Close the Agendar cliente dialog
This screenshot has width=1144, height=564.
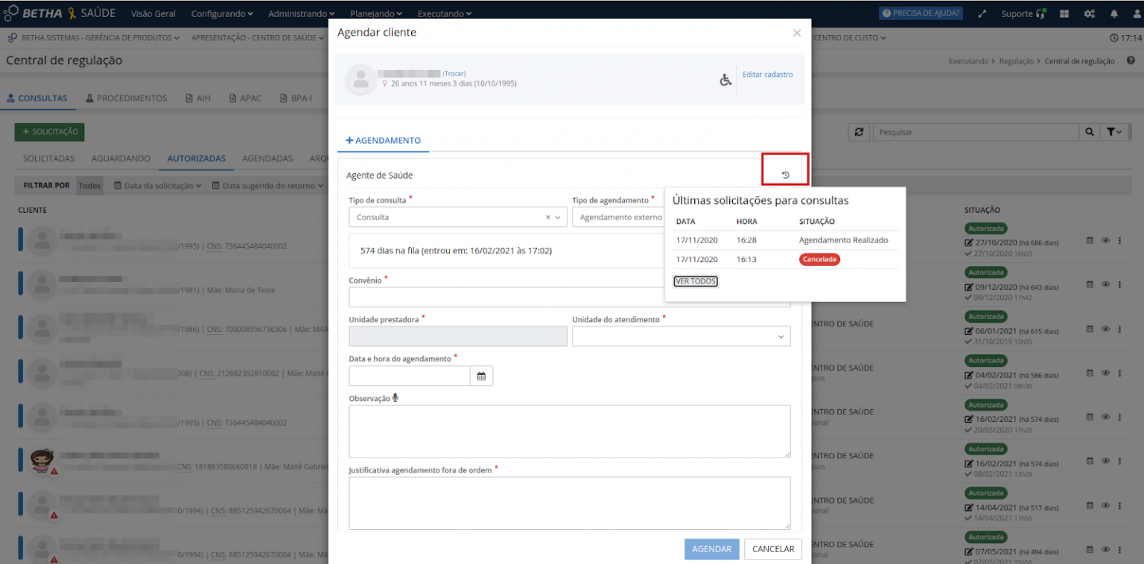coord(797,33)
